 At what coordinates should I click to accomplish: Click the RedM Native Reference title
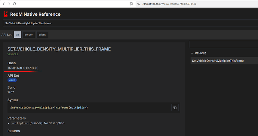pyautogui.click(x=35, y=14)
